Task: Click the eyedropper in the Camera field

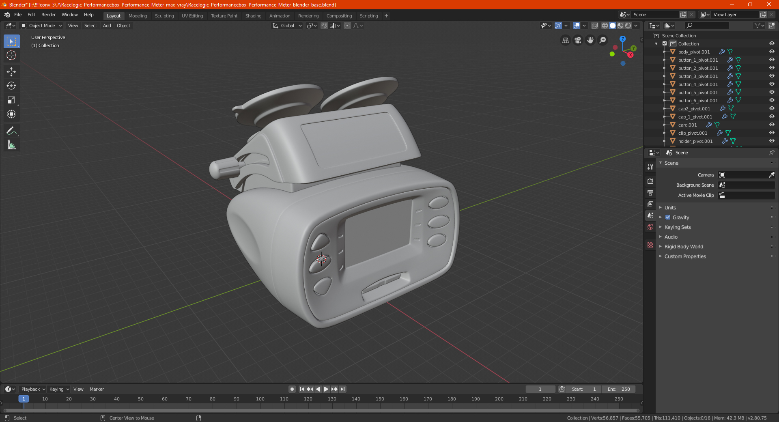Action: coord(771,175)
